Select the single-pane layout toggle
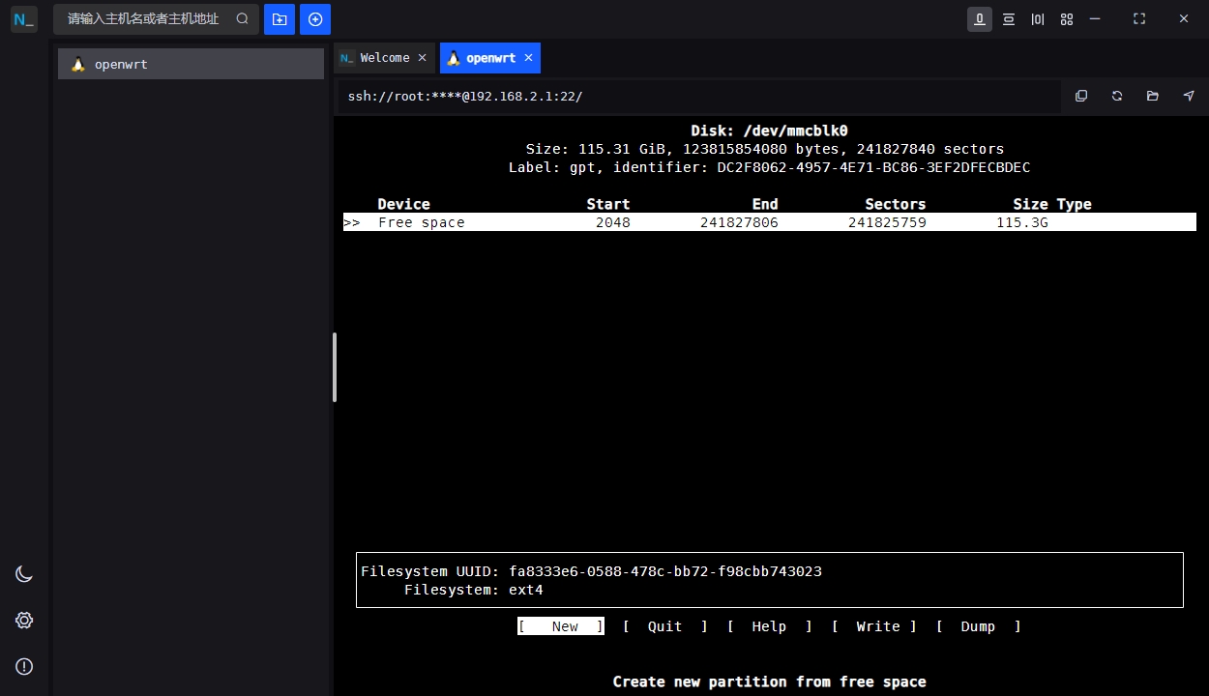1209x696 pixels. tap(980, 19)
